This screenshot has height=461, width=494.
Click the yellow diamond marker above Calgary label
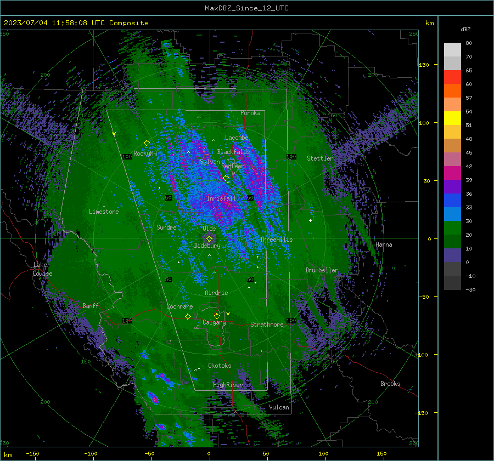coord(217,316)
